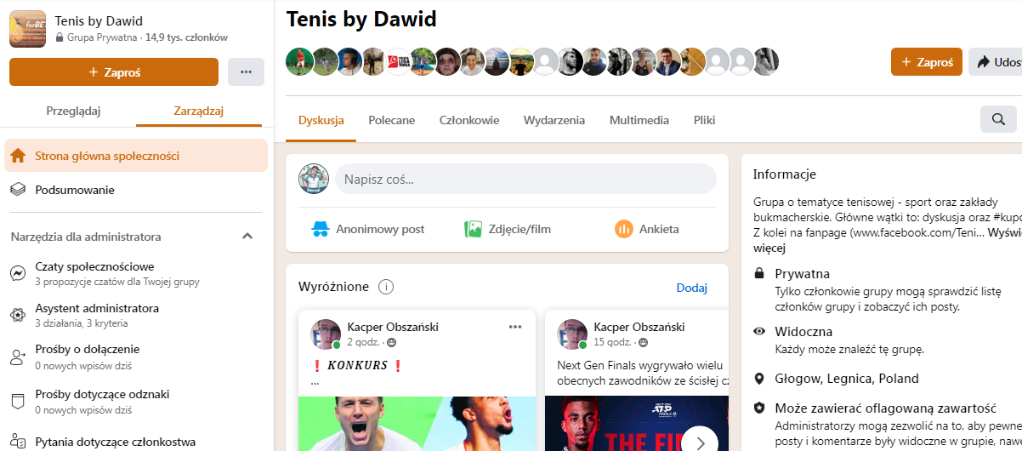Image resolution: width=1022 pixels, height=451 pixels.
Task: Open Czaty społecznościowe messenger icon
Action: coord(18,273)
